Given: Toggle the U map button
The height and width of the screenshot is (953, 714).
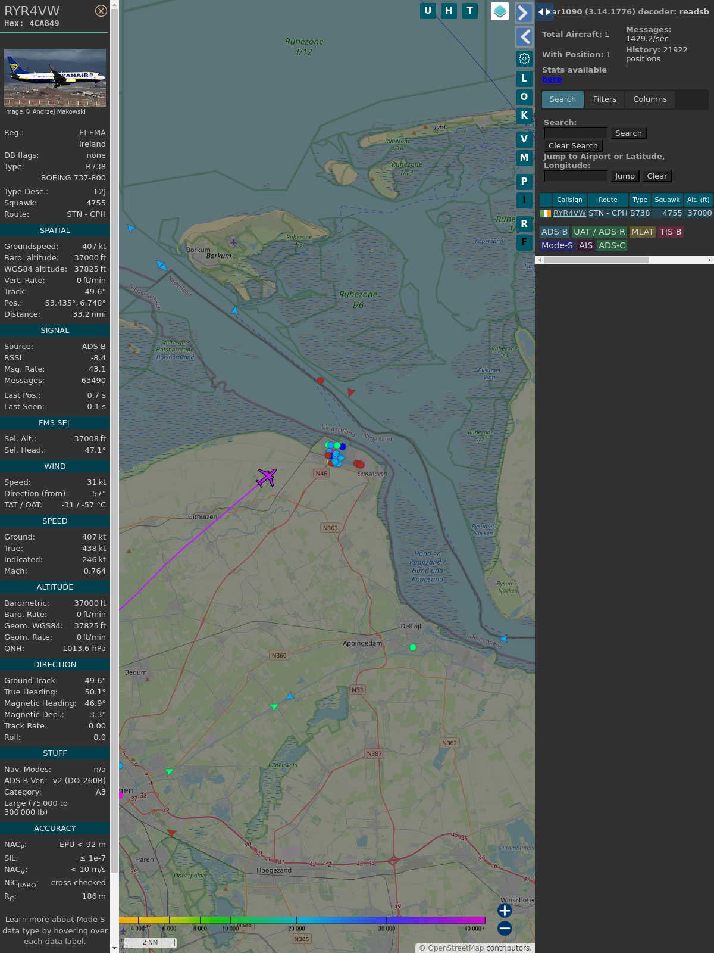Looking at the screenshot, I should pyautogui.click(x=428, y=11).
